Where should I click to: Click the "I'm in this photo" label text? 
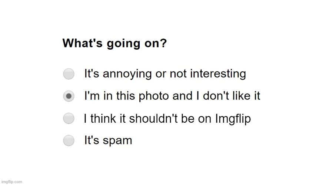[x=172, y=96]
